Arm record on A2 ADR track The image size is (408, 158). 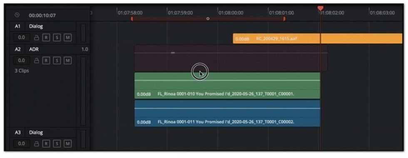point(46,60)
